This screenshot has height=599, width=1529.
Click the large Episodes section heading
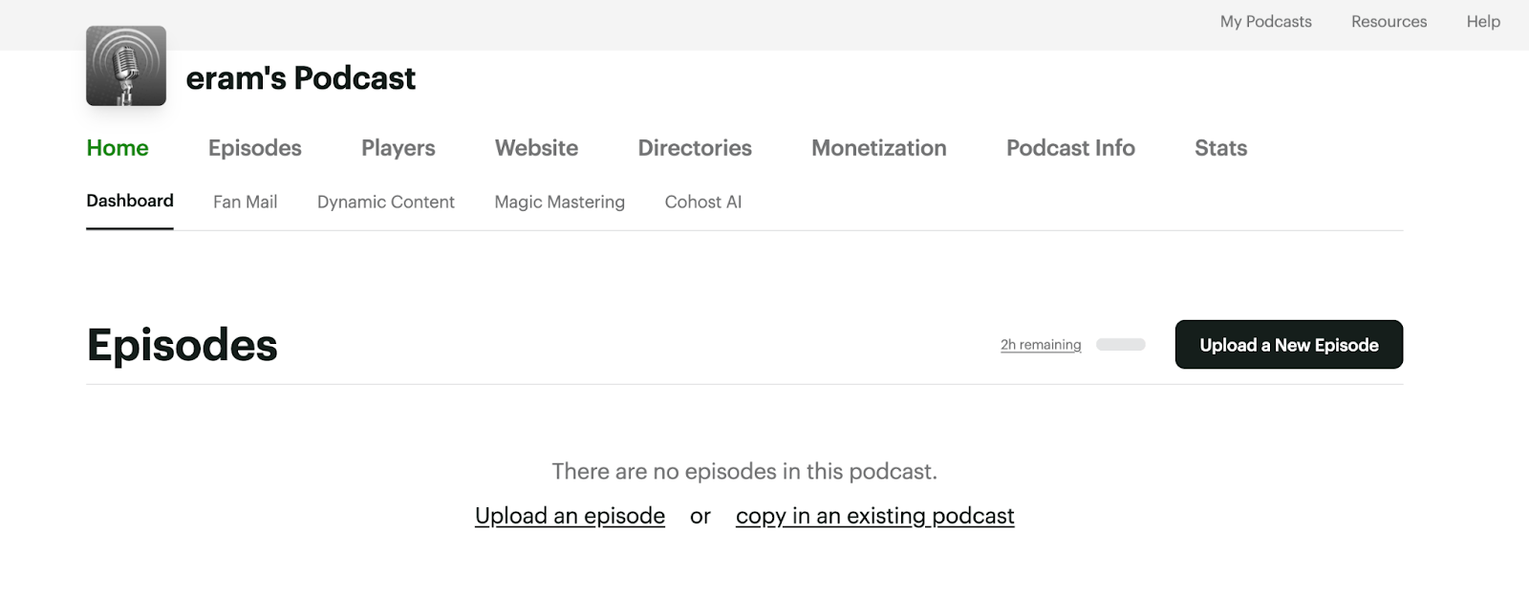coord(183,345)
